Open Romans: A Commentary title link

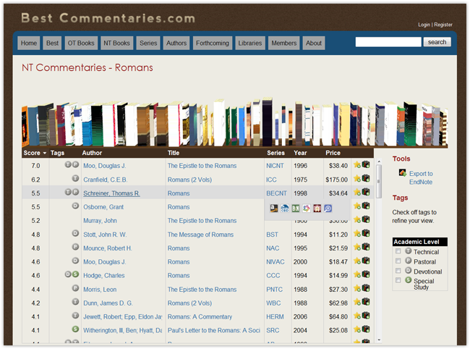pos(200,316)
